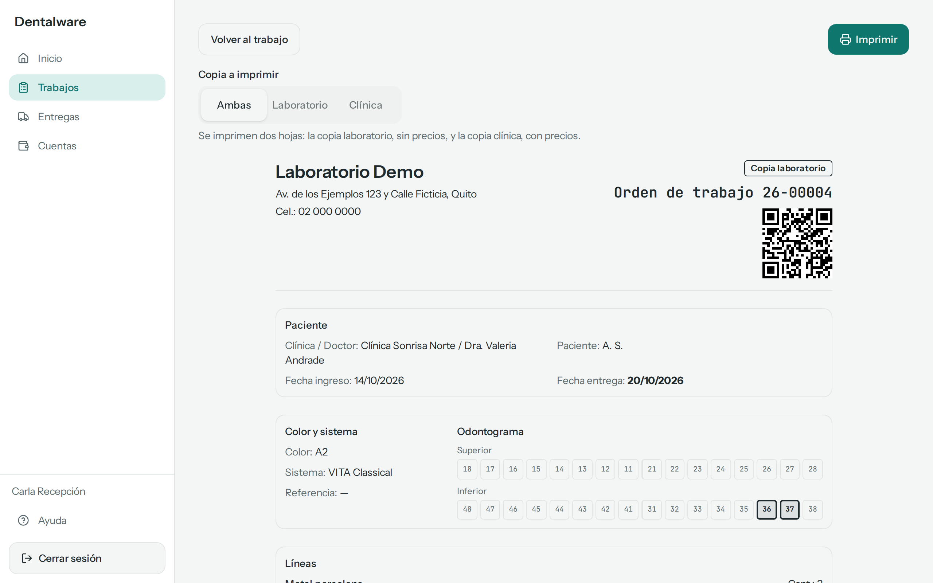
Task: Click the Entregas truck icon
Action: 24,117
